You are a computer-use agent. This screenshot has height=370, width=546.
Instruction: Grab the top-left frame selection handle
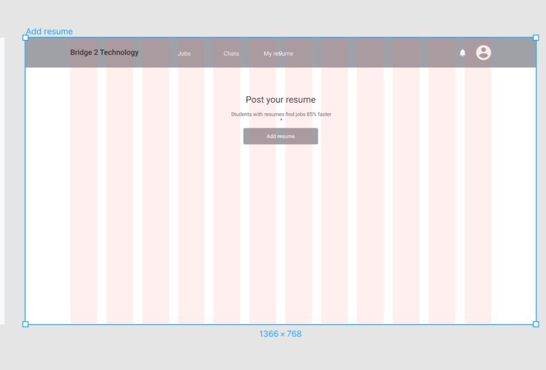[26, 38]
